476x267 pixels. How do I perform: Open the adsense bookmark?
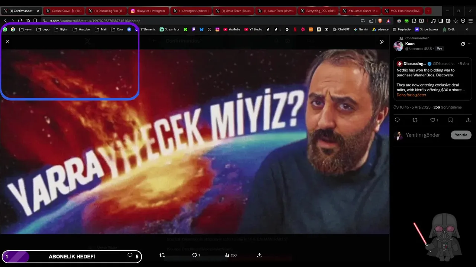(x=380, y=29)
